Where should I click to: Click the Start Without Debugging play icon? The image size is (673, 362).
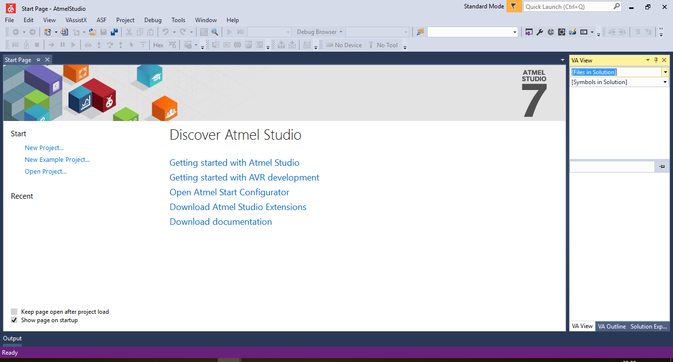click(x=229, y=32)
